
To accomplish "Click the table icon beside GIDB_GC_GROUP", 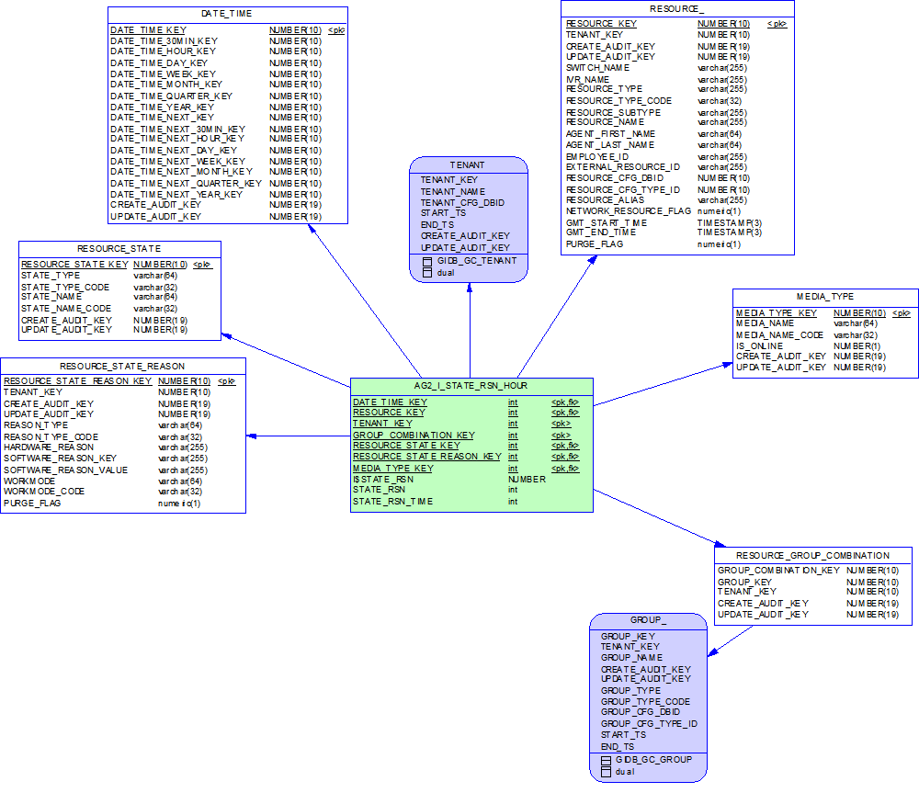I will coord(606,760).
